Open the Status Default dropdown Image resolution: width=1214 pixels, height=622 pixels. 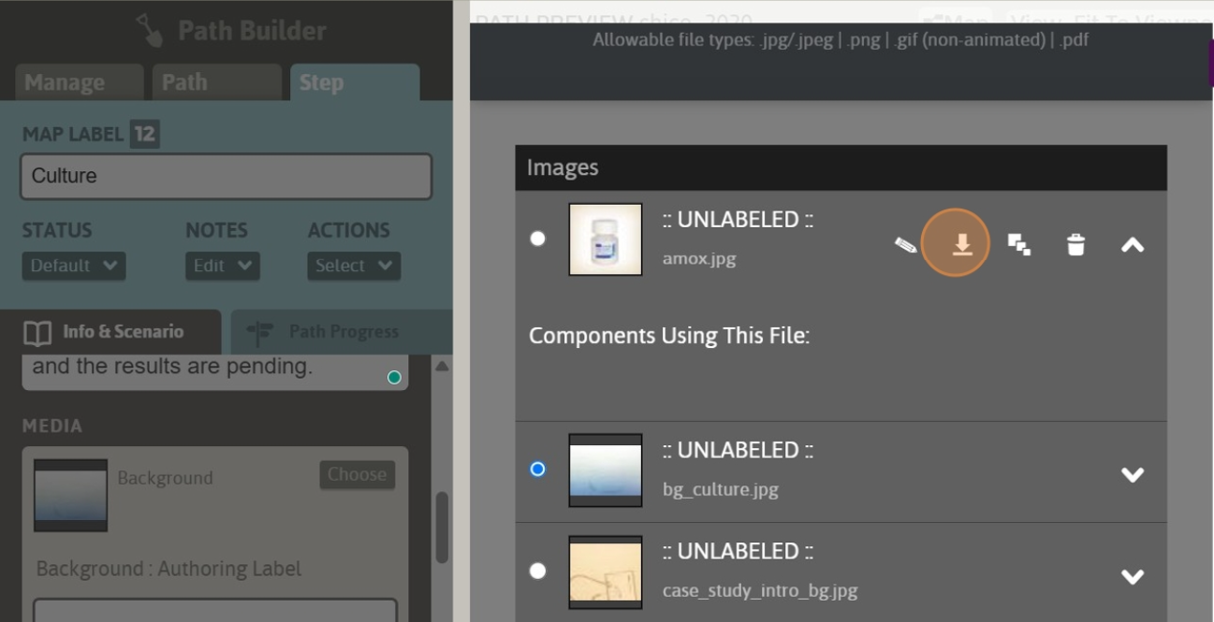tap(74, 266)
